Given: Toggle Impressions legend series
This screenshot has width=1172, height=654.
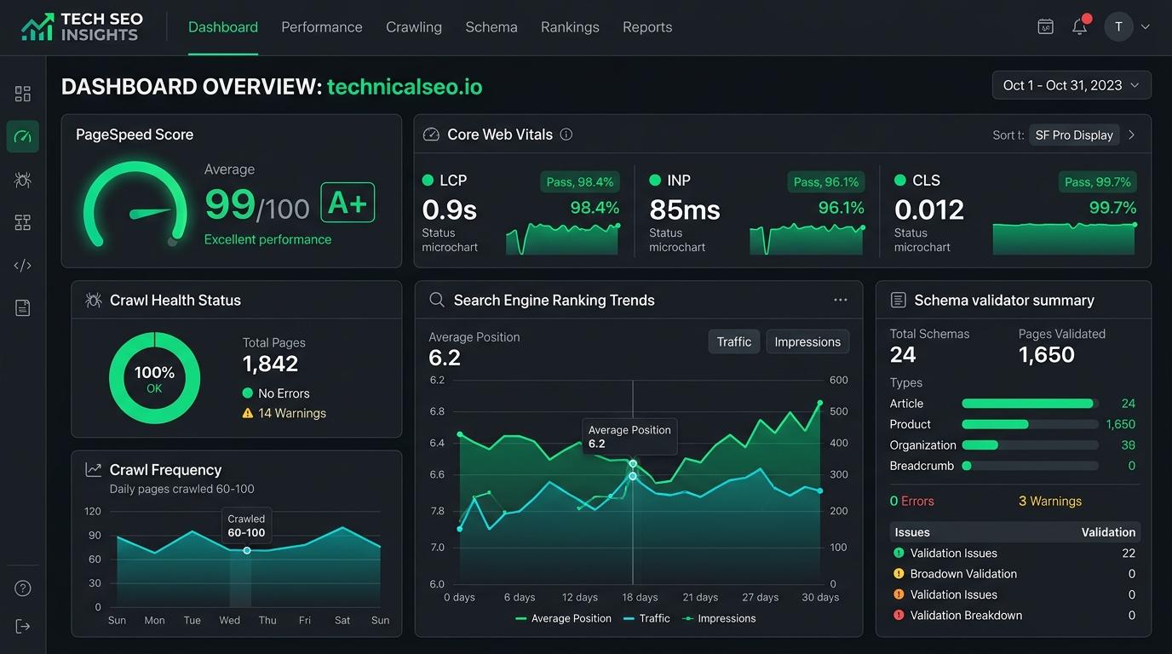Looking at the screenshot, I should click(719, 618).
